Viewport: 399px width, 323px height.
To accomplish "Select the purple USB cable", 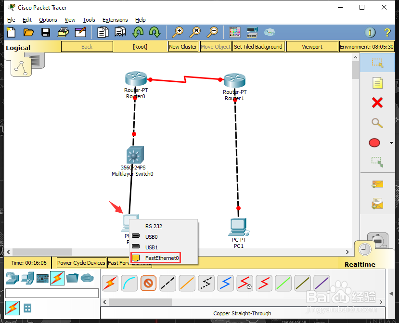I will pos(322,283).
